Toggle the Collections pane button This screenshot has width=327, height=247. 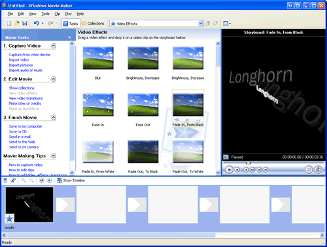click(93, 24)
